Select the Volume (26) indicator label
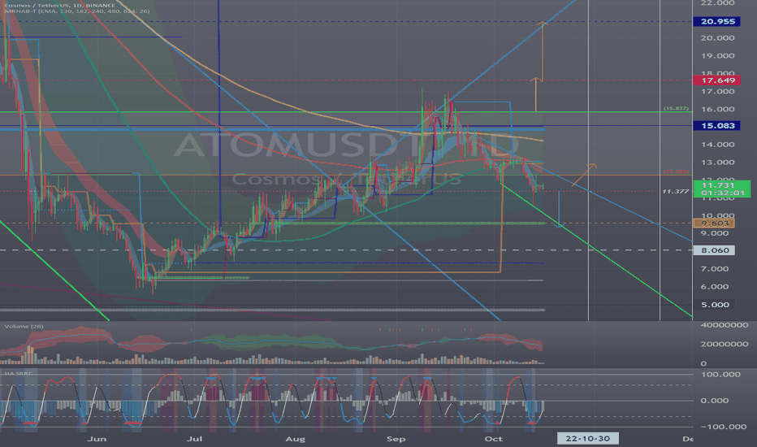Image resolution: width=757 pixels, height=447 pixels. point(24,327)
